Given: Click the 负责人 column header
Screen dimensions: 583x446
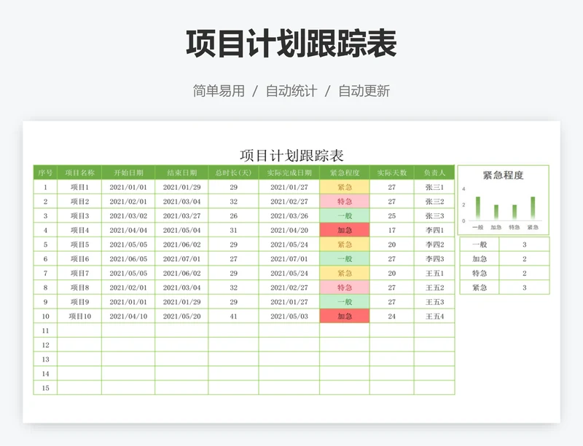Looking at the screenshot, I should pyautogui.click(x=434, y=172).
